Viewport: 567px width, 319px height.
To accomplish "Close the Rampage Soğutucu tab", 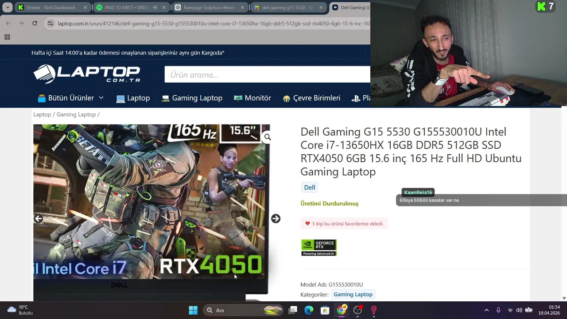I will [x=243, y=8].
